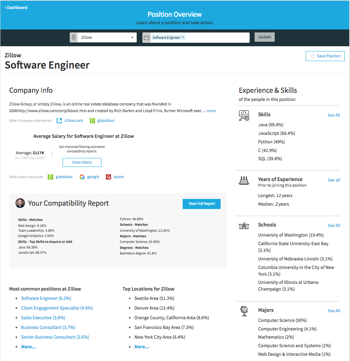
Task: Click Longest: 11 years experience text
Action: point(275,196)
